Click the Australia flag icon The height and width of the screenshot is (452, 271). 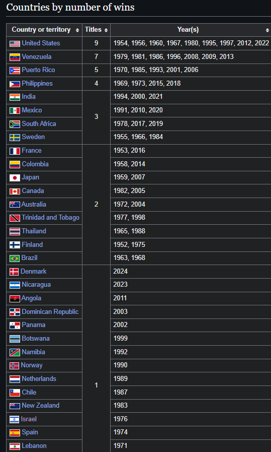[x=15, y=205]
